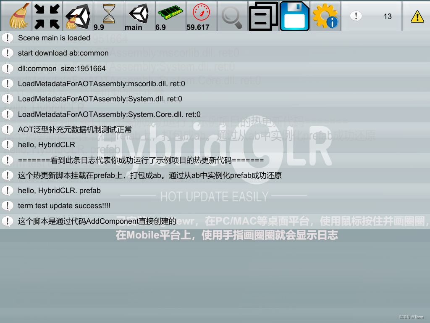Select log 'AOT泛型补充元数据机制测试正常'
The width and height of the screenshot is (430, 323).
pyautogui.click(x=215, y=130)
